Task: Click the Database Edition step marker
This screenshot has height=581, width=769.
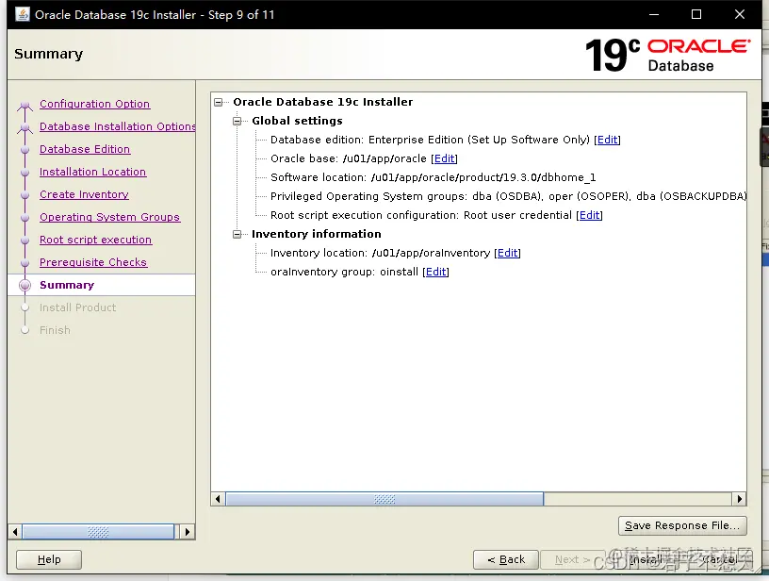Action: [25, 150]
